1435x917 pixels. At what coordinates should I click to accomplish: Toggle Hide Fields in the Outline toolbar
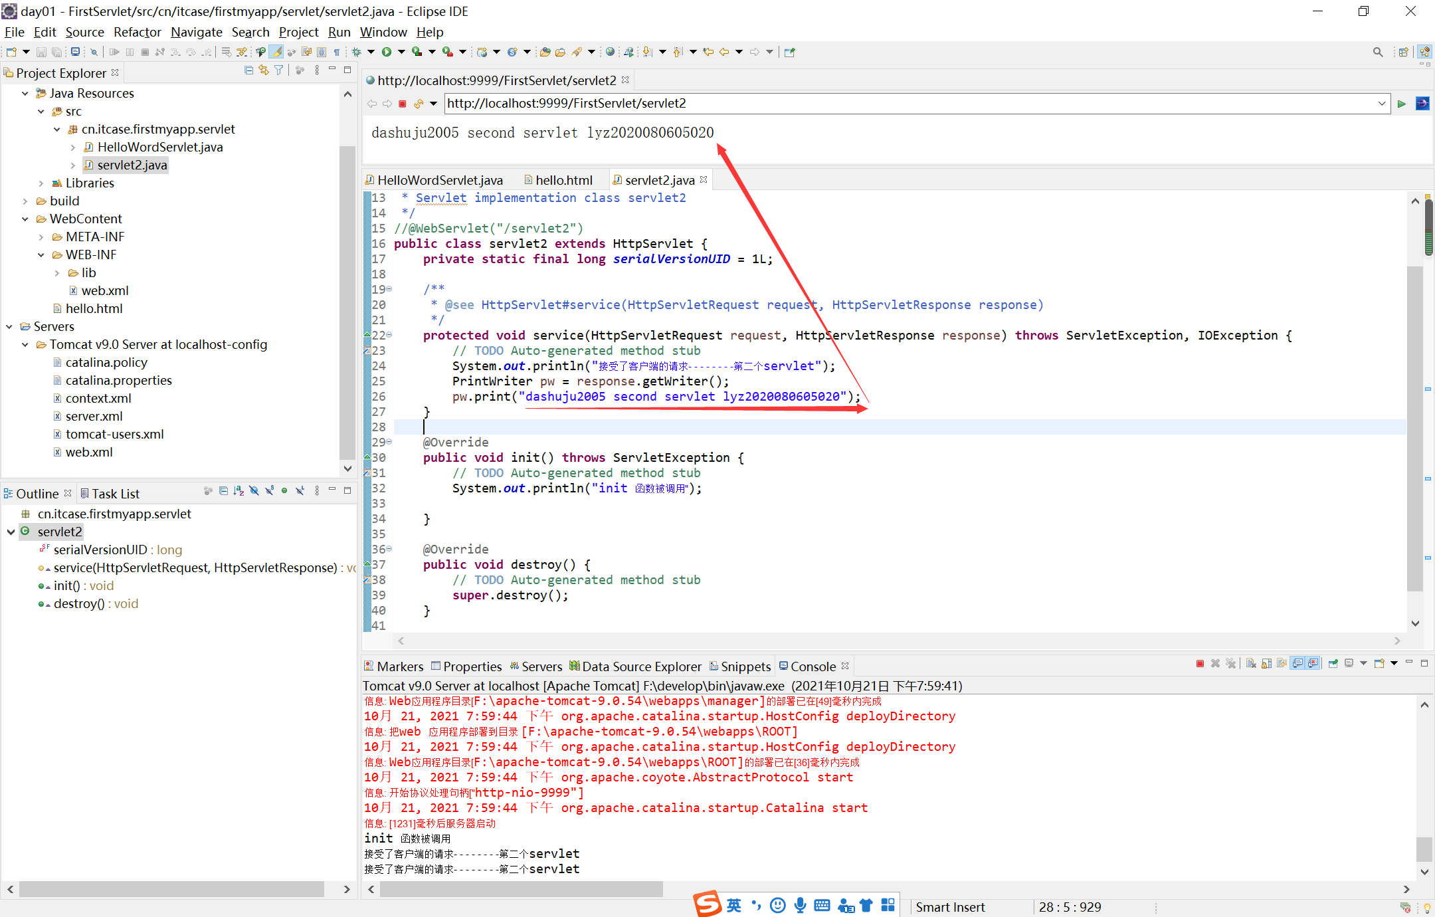click(254, 491)
